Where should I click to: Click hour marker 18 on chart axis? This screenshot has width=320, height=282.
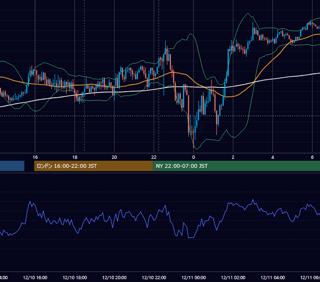(75, 157)
